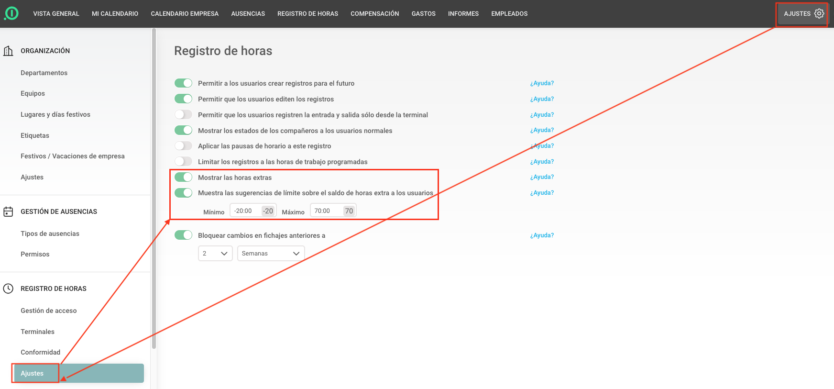
Task: Open Ayuda link for Mostrar horas extras
Action: [542, 177]
